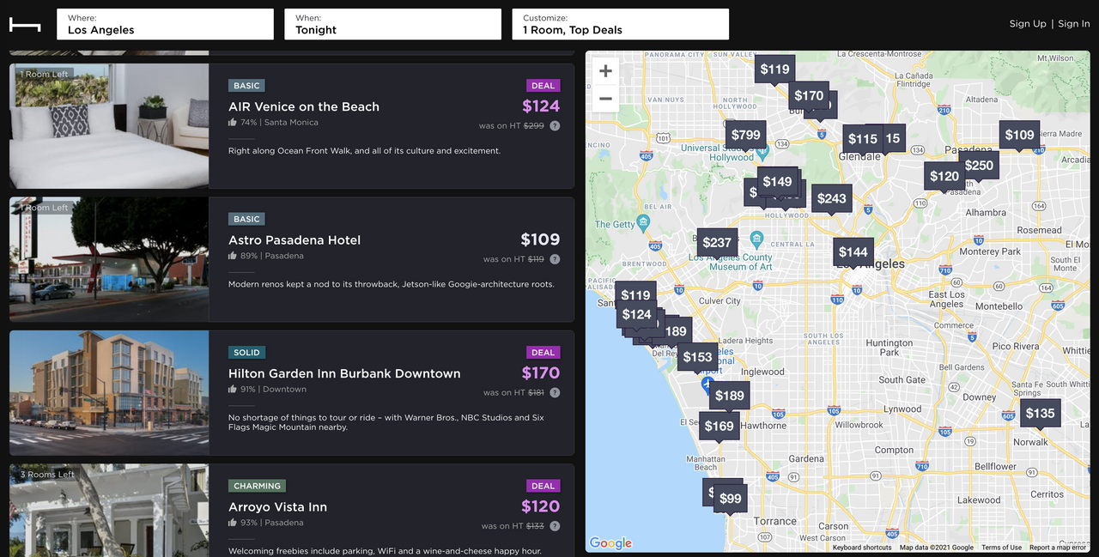Click the Sign Up link
1099x557 pixels.
1028,24
